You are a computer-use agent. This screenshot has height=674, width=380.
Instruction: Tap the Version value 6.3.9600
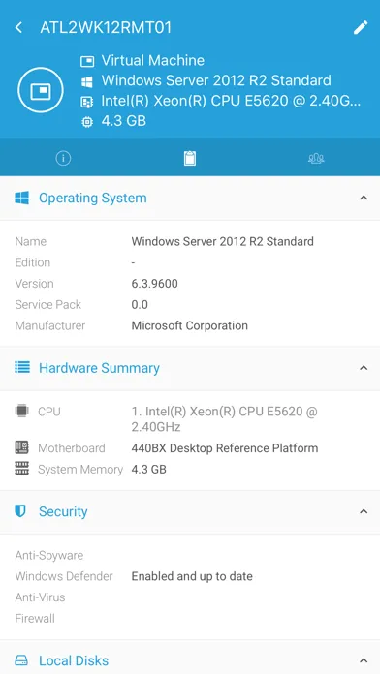pyautogui.click(x=154, y=284)
